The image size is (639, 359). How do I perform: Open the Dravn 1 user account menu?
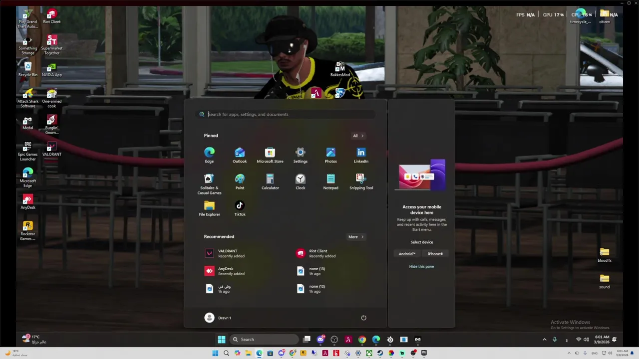pyautogui.click(x=218, y=318)
